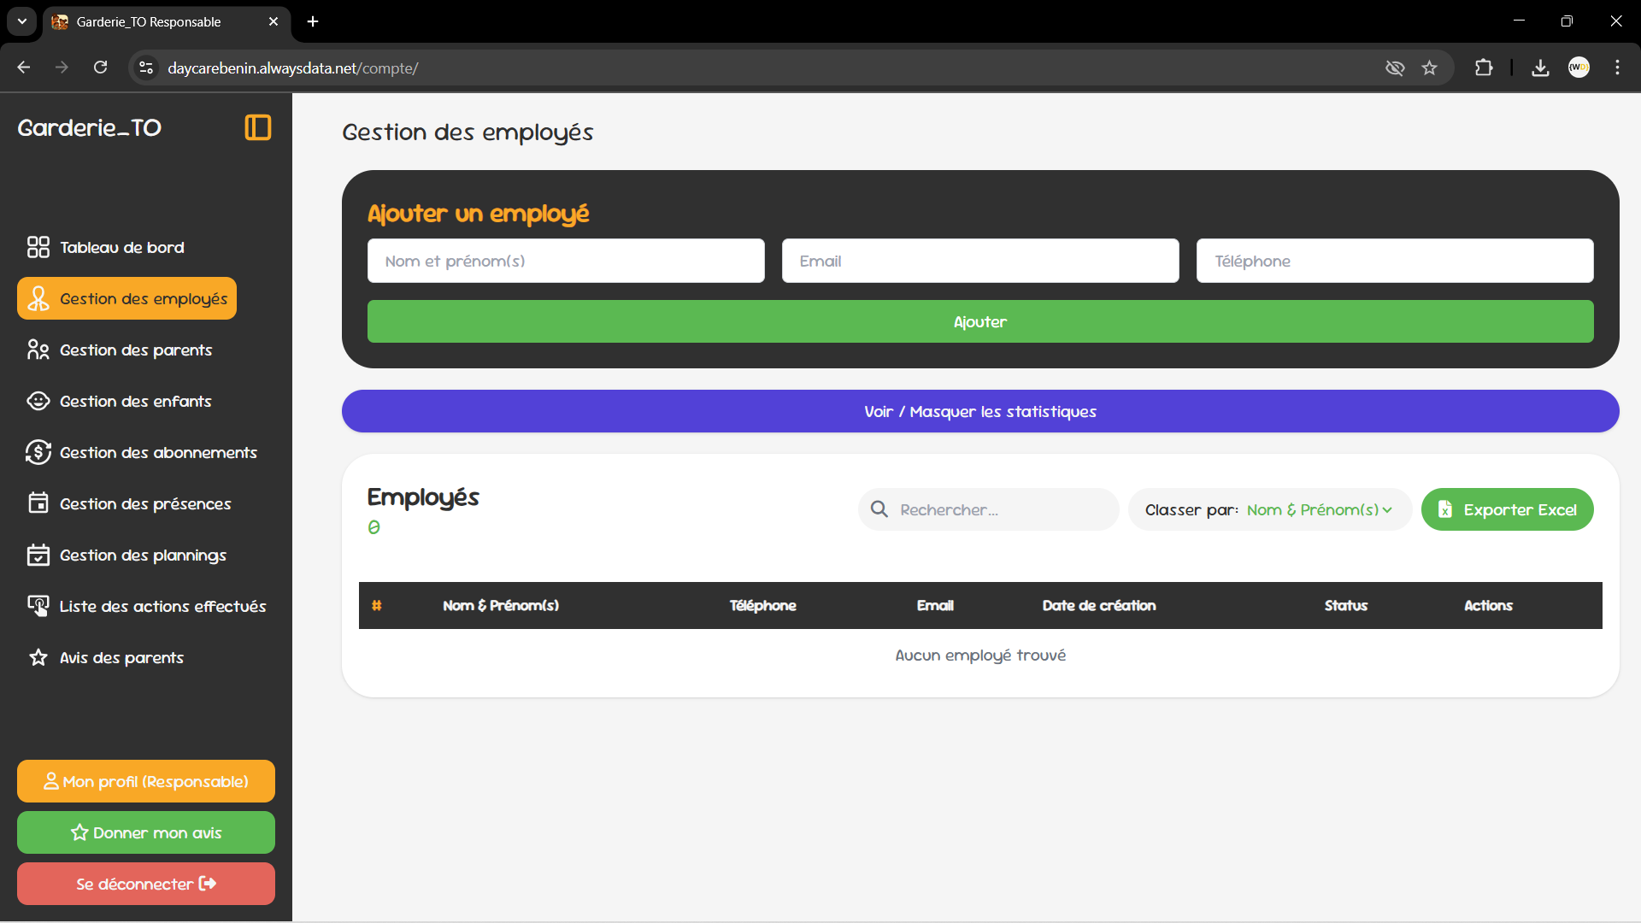Click Se déconnecter red button
The height and width of the screenshot is (923, 1641).
(146, 884)
